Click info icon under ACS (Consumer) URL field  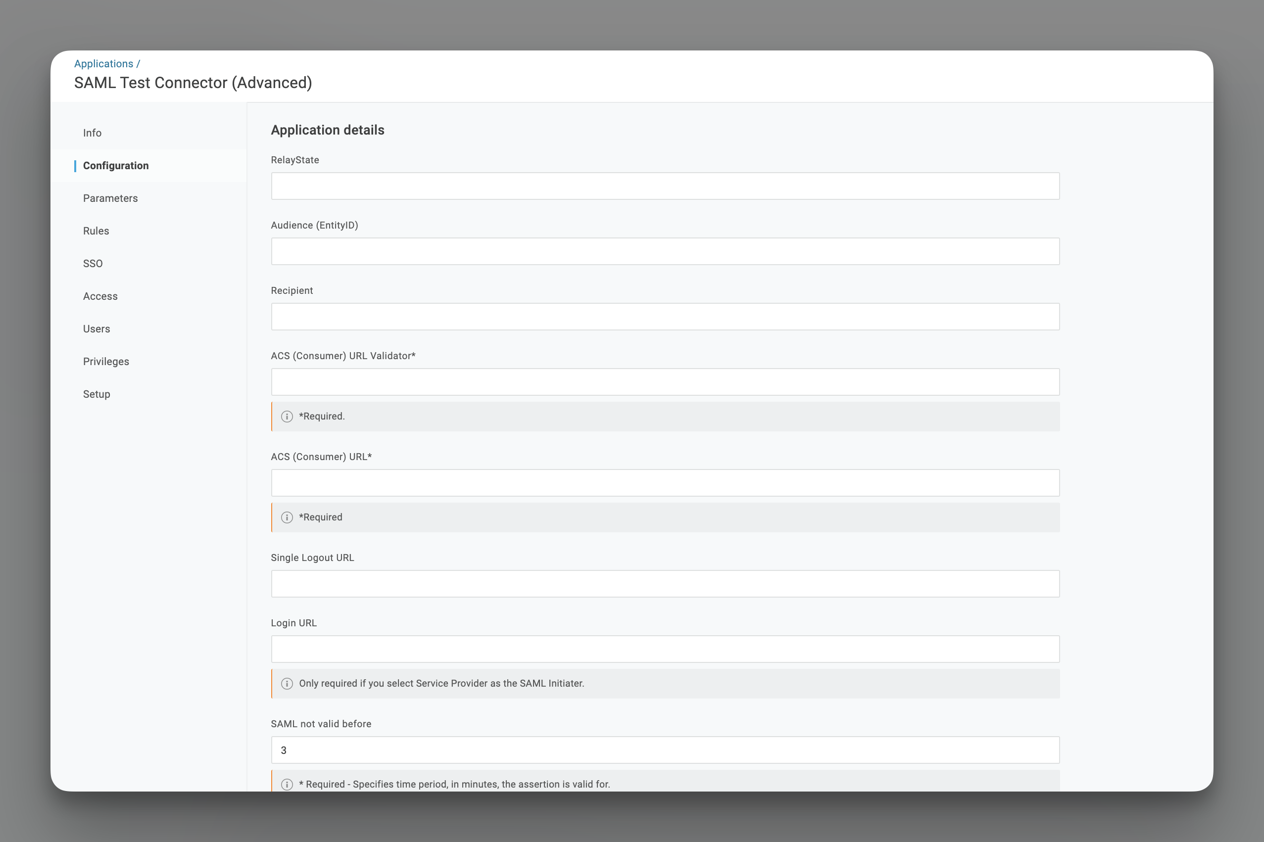pyautogui.click(x=287, y=517)
